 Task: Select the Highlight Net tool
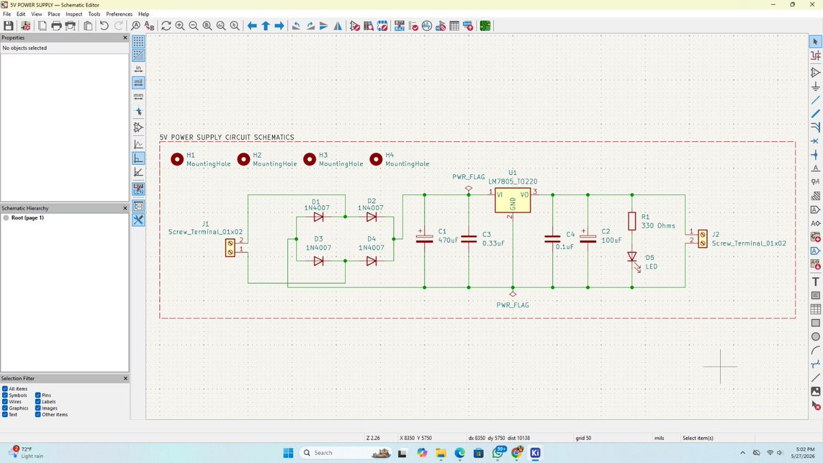(x=815, y=56)
